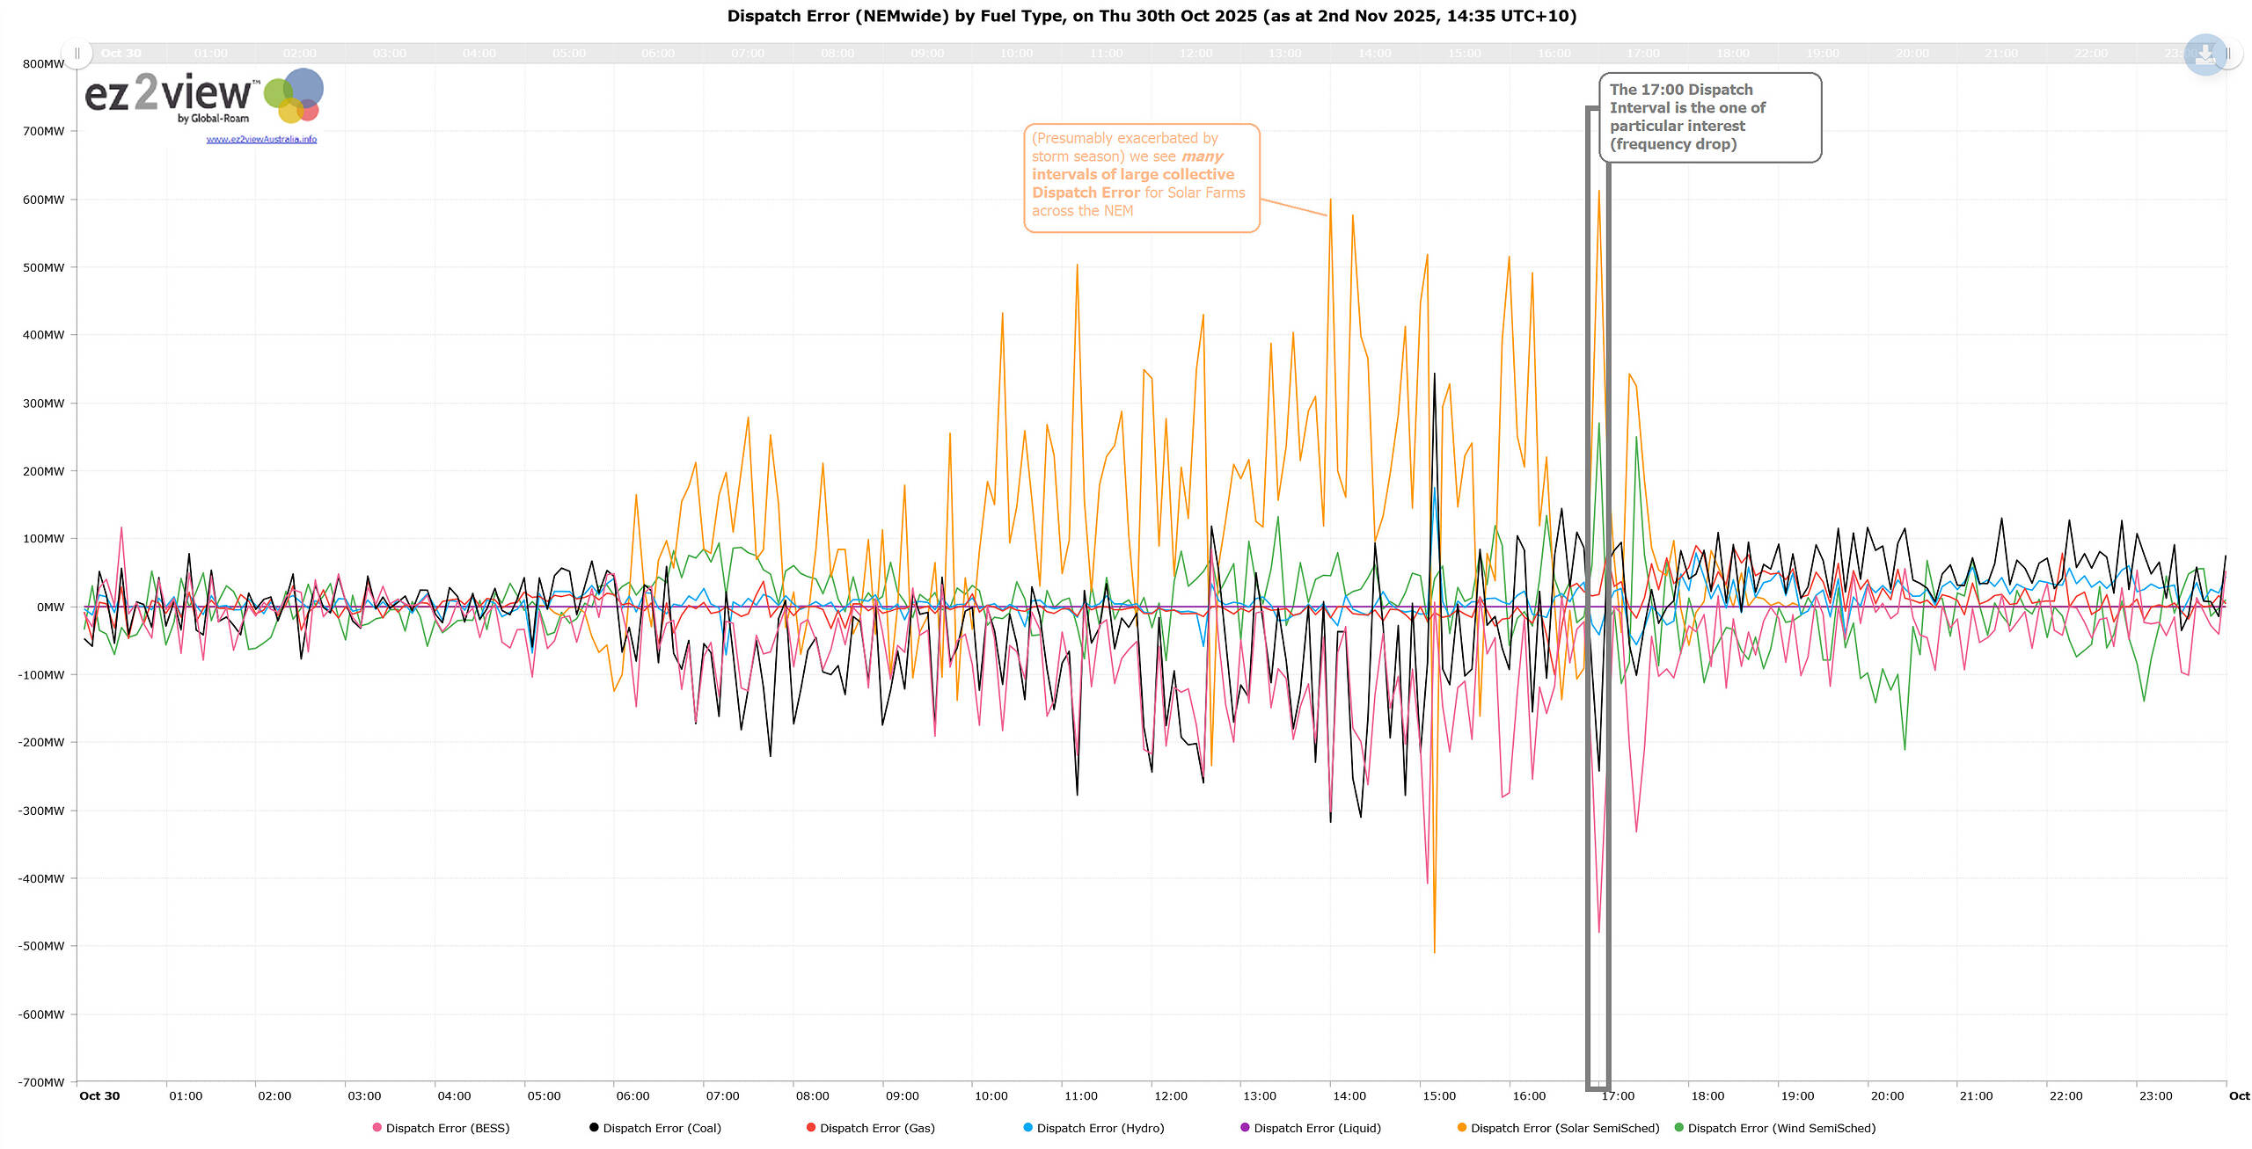Viewport: 2252px width, 1149px height.
Task: Toggle the Dispatch Error (Gas) series
Action: (x=877, y=1128)
